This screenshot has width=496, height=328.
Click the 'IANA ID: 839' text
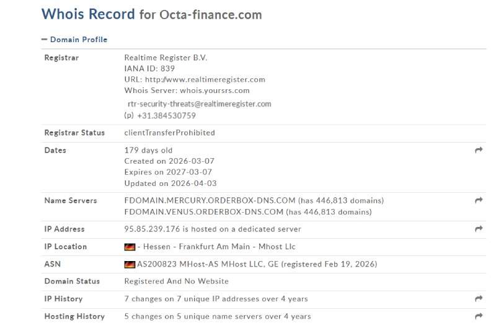coord(149,68)
